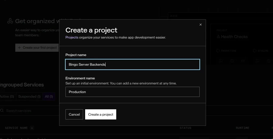Click the PRODUCTION environment label in preview
The image size is (273, 139).
pyautogui.click(x=228, y=51)
